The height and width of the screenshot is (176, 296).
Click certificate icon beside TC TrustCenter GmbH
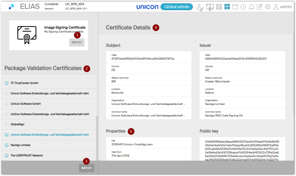[7, 83]
